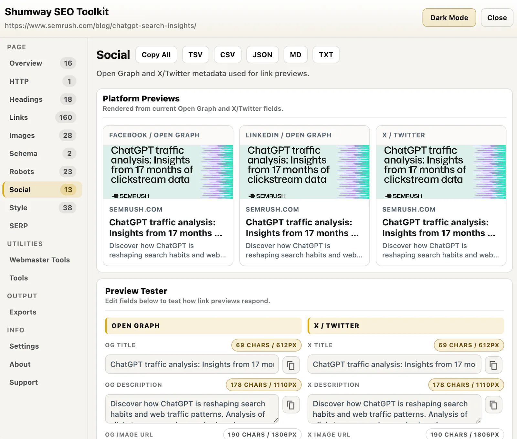The image size is (517, 439).
Task: Copy the X Title field value
Action: coord(493,365)
